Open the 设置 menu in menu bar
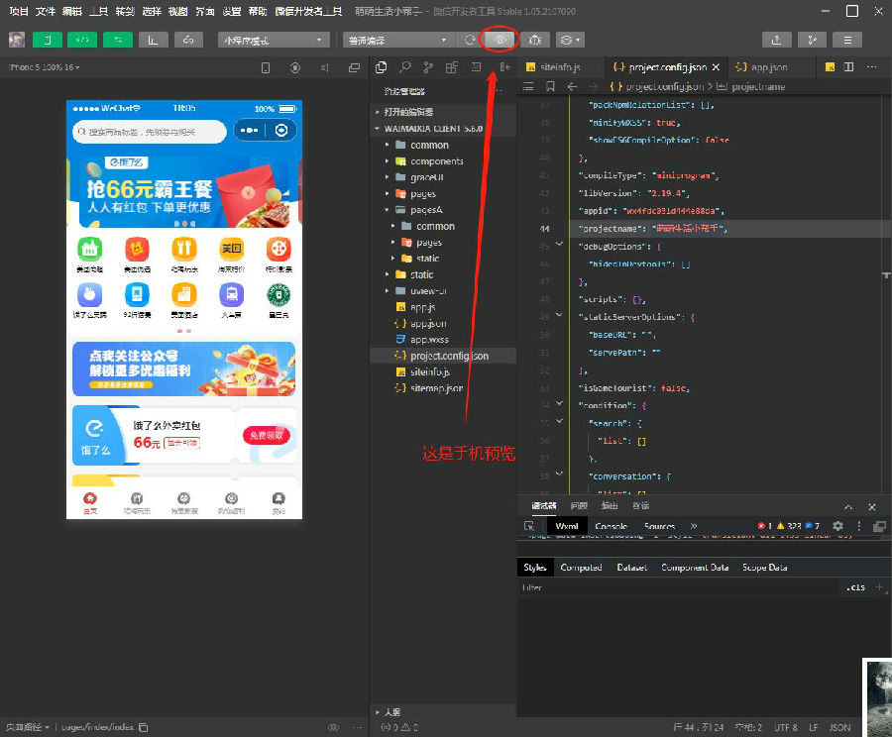Screen dimensions: 892x737 tap(232, 11)
